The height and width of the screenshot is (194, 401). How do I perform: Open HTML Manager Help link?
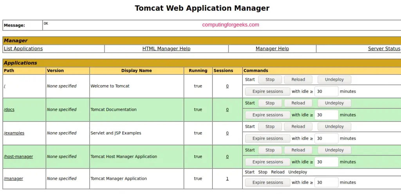(x=166, y=49)
